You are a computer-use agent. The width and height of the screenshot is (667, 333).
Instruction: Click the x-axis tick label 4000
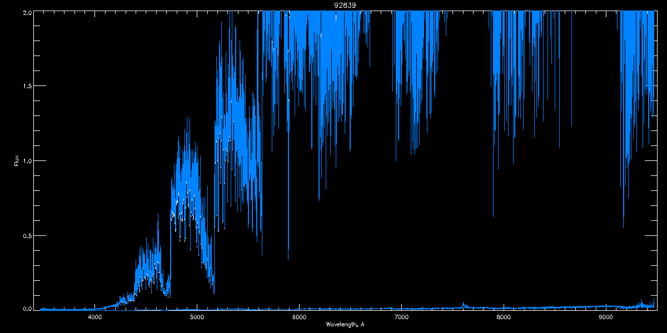tap(94, 317)
